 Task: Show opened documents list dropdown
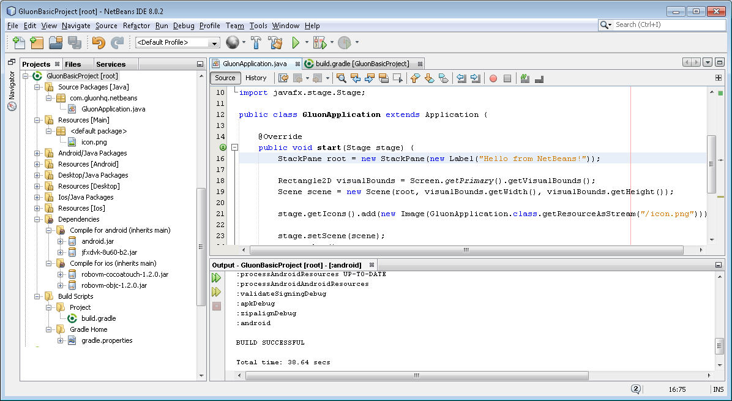pyautogui.click(x=708, y=62)
